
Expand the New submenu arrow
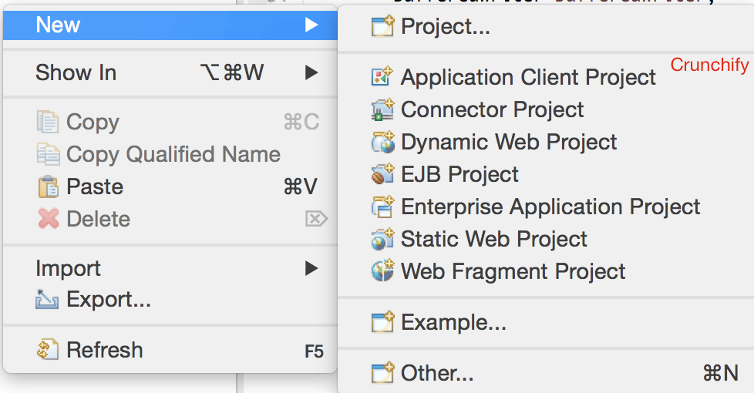311,25
